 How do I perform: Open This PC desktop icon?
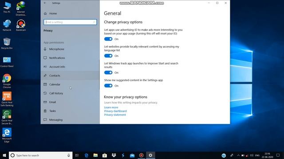click(x=7, y=8)
